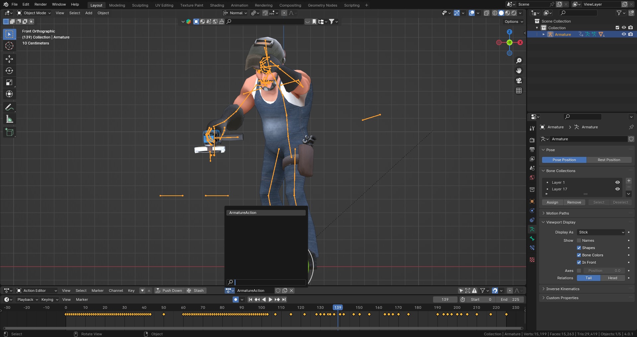Switch to Geometry Nodes workspace tab
637x337 pixels.
[x=322, y=5]
